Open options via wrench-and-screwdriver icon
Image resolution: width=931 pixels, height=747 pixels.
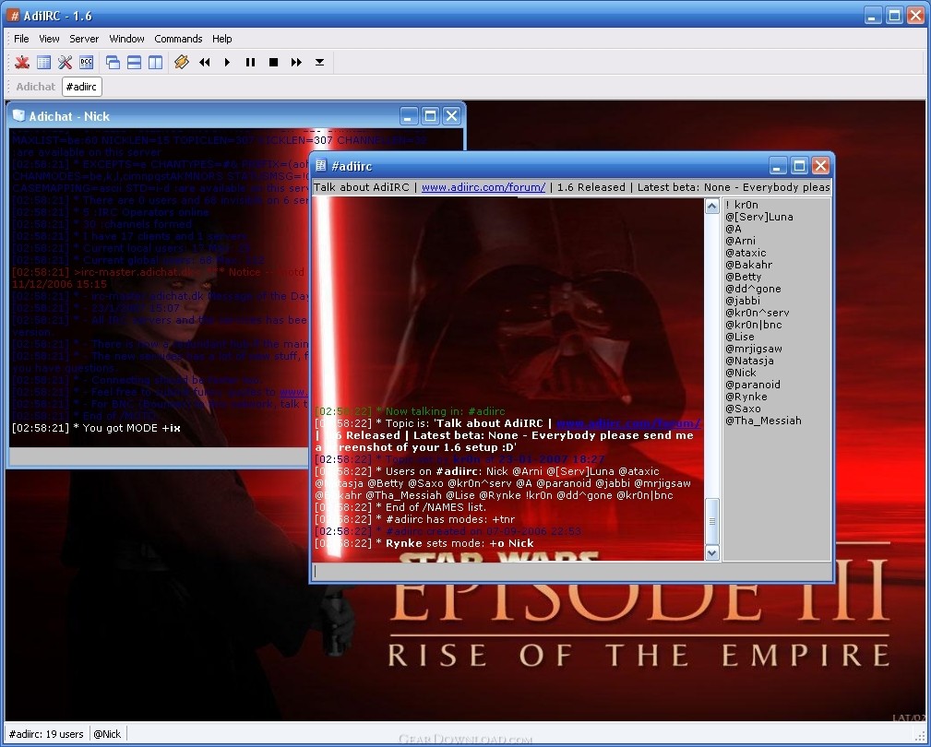pyautogui.click(x=66, y=62)
